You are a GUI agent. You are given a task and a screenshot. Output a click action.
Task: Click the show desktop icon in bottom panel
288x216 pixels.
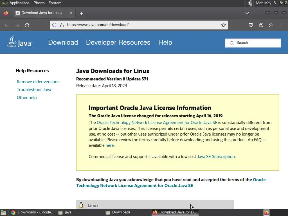[3, 213]
